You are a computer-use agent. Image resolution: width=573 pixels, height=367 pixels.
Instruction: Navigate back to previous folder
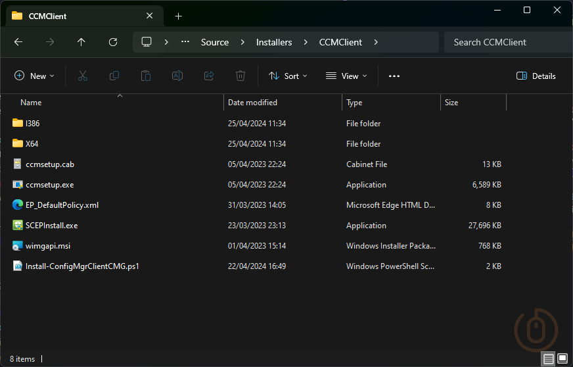click(x=18, y=42)
